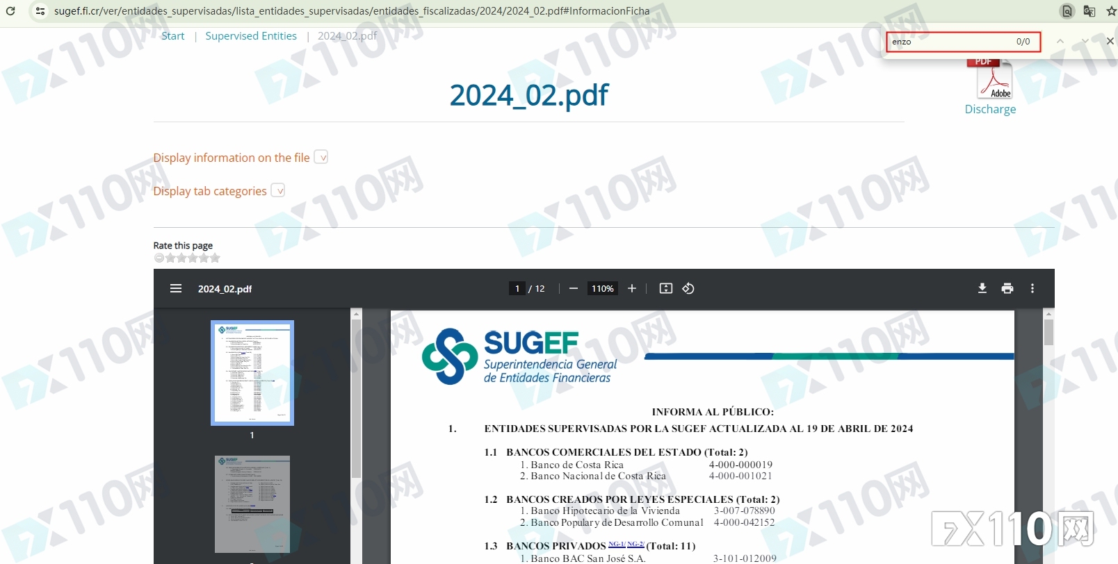Reload the page with the refresh icon
The image size is (1118, 564).
pyautogui.click(x=10, y=11)
